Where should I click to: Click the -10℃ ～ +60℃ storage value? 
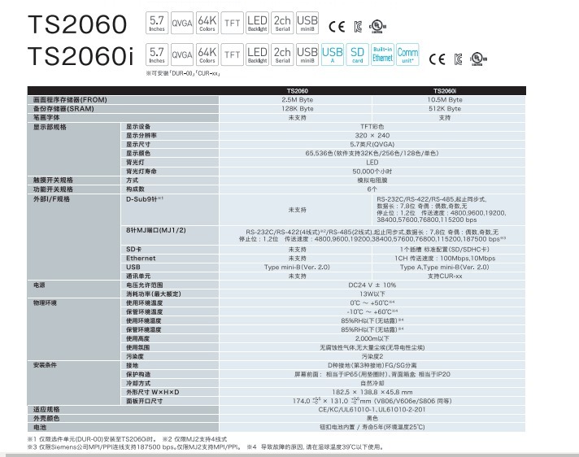372,311
